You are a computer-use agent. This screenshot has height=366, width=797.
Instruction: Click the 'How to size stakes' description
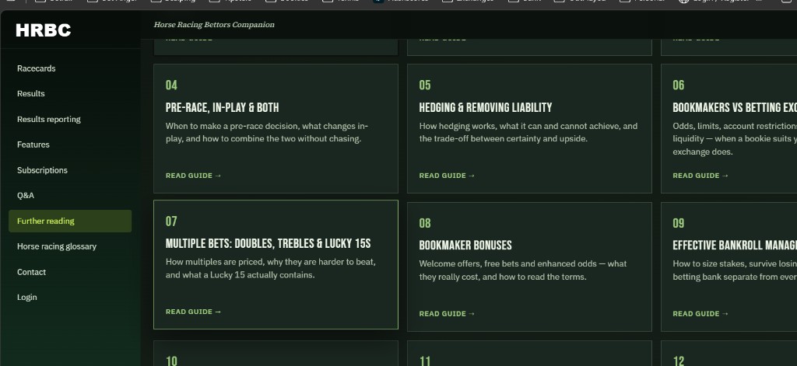pos(735,270)
